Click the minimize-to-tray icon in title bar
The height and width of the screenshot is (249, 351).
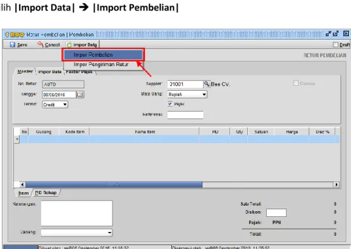[x=328, y=33]
